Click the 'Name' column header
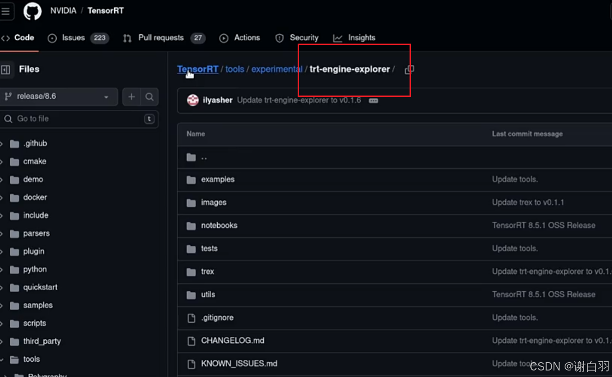Viewport: 612px width, 377px height. (x=195, y=134)
